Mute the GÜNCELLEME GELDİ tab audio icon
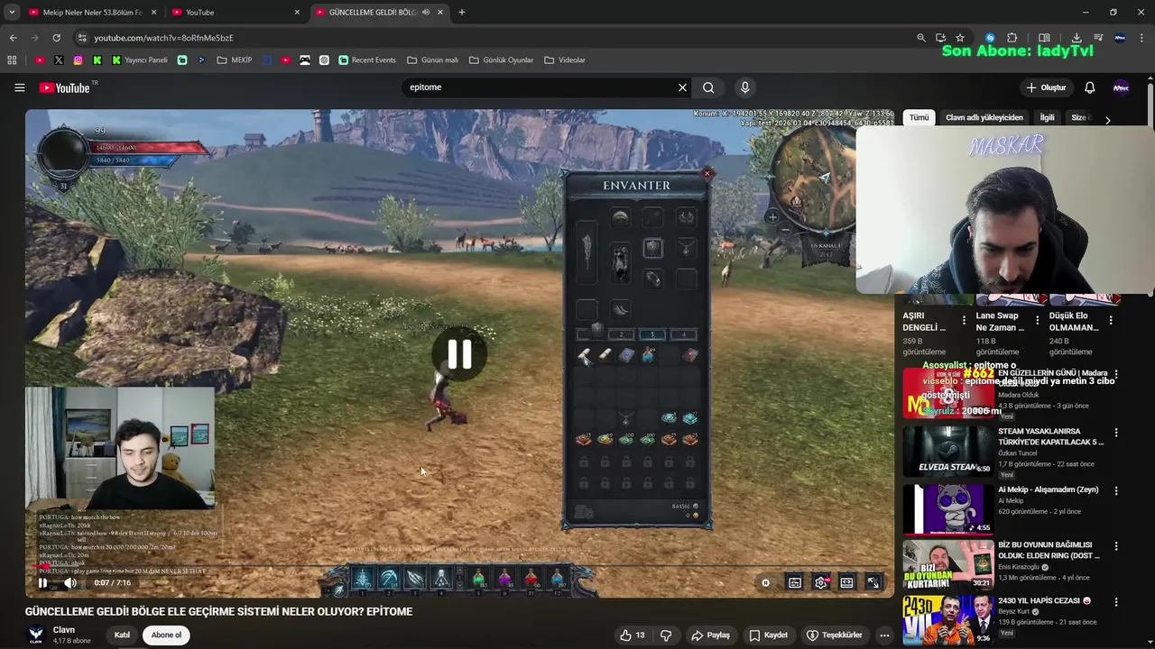Screen dimensions: 1155x649 coord(426,13)
